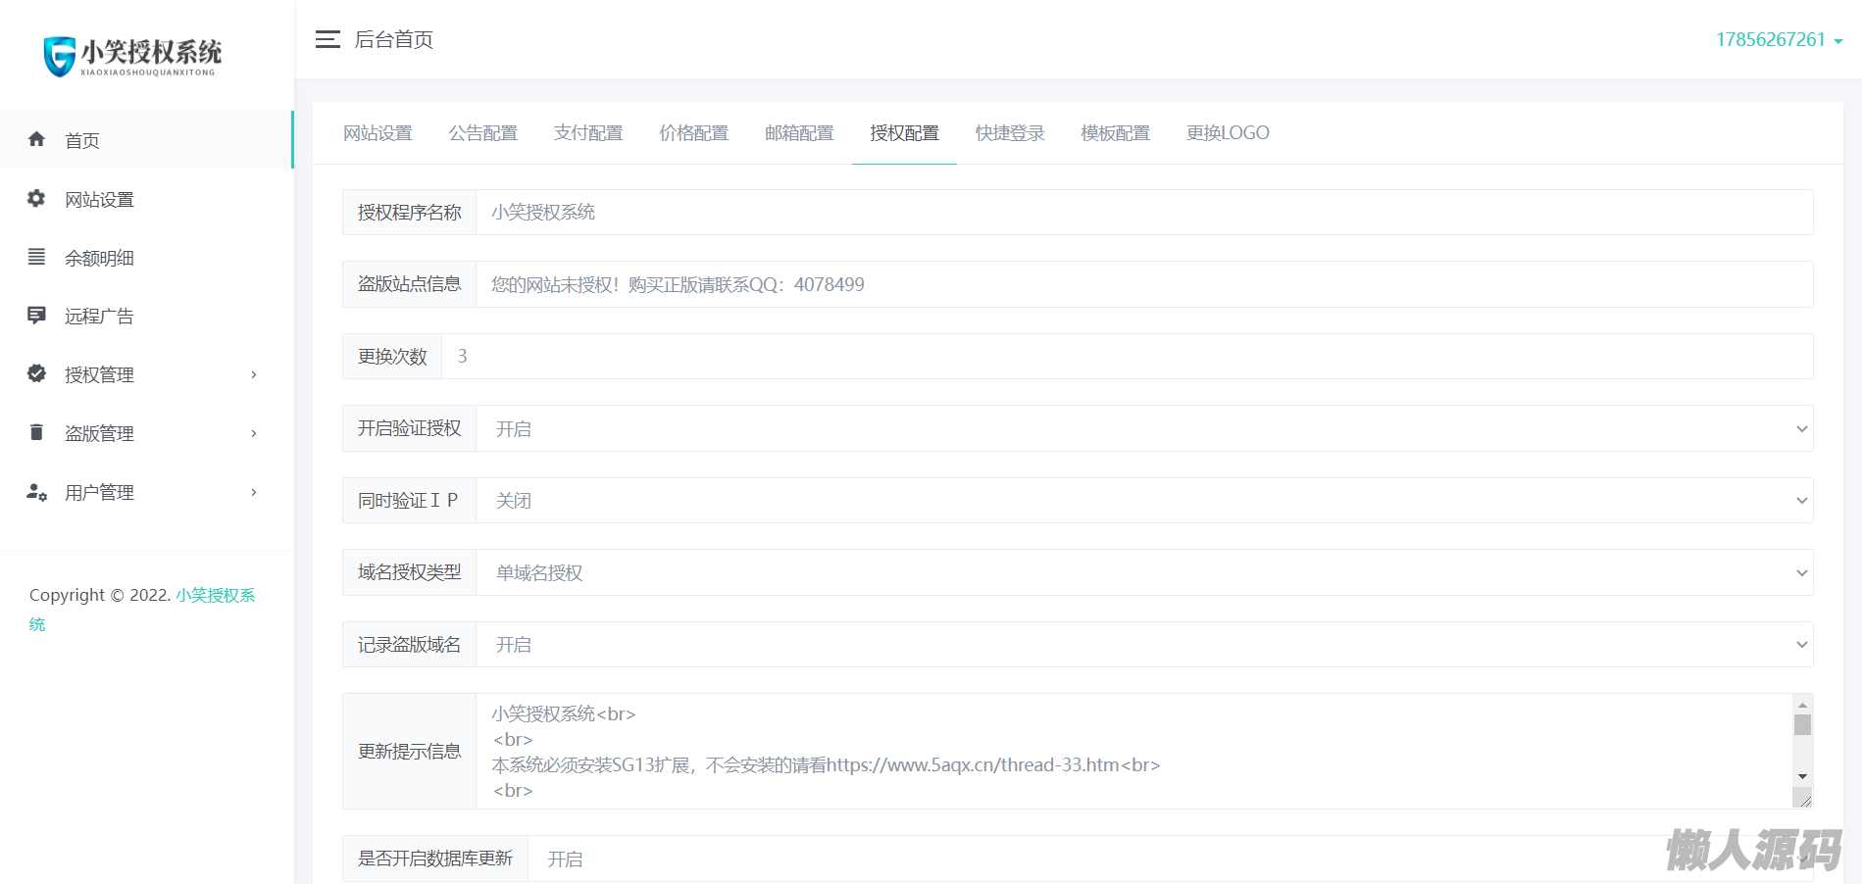This screenshot has height=884, width=1862.
Task: Click the down arrow of the 更新提示信息 scrollbar
Action: pyautogui.click(x=1802, y=776)
